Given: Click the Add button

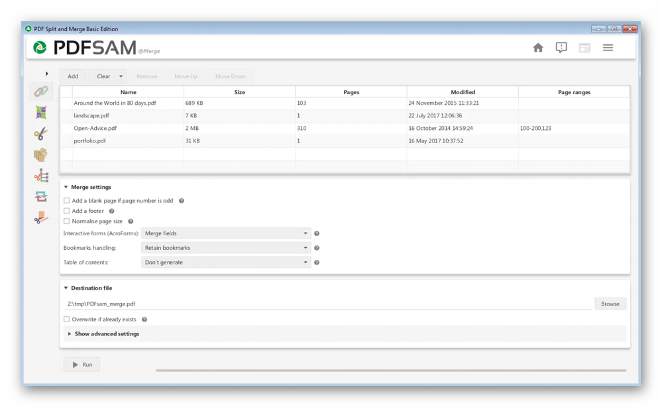Looking at the screenshot, I should [x=73, y=76].
